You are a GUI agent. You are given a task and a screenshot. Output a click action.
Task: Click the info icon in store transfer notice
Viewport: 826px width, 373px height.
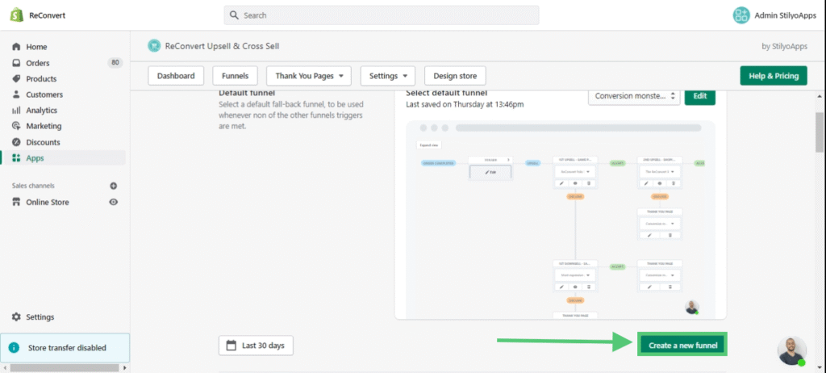pos(15,348)
